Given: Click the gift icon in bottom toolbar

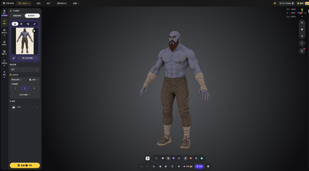Looking at the screenshot, I should point(160,166).
